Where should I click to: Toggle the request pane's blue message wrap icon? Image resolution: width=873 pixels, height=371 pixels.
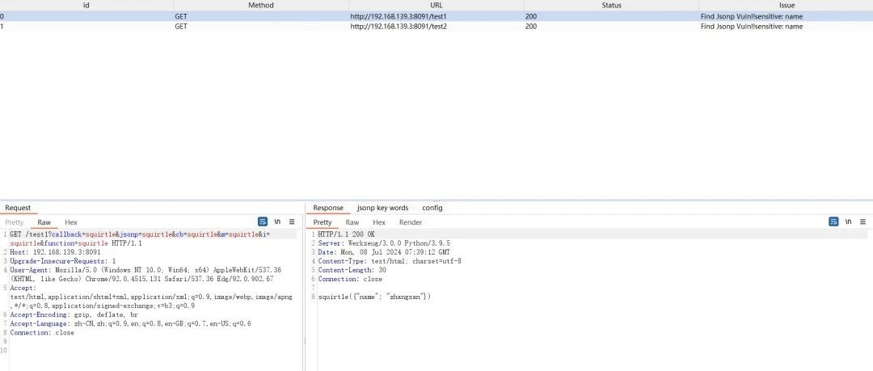[x=263, y=221]
